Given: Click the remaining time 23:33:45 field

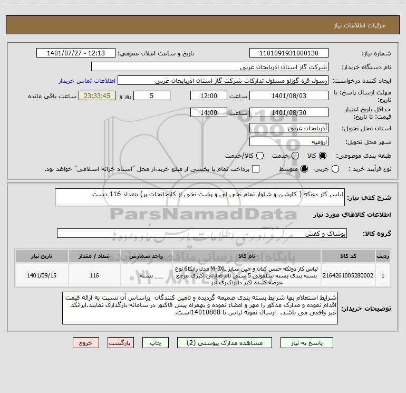Looking at the screenshot, I should (97, 95).
